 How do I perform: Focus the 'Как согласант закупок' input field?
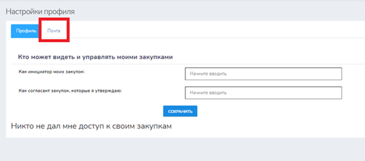(x=263, y=92)
